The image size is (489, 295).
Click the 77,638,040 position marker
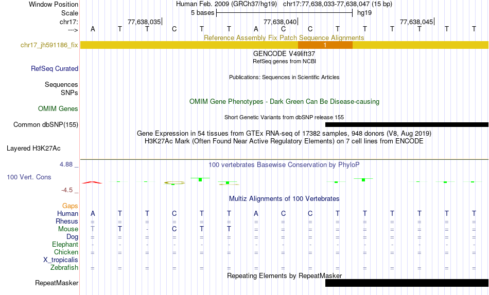tap(280, 22)
